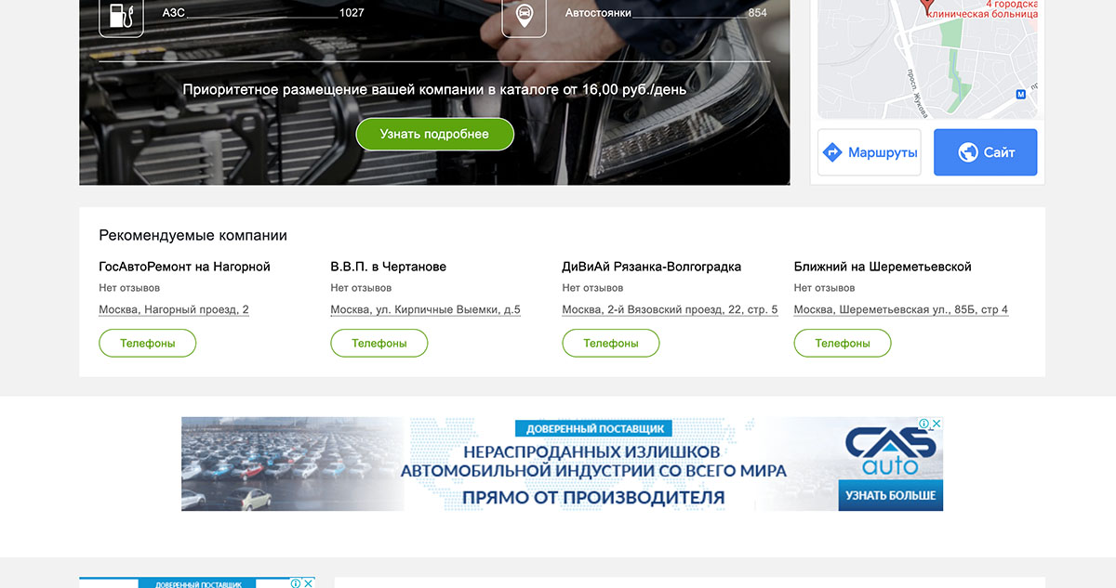Show Телефоны for В.В.П. в Чертанове
Image resolution: width=1116 pixels, height=588 pixels.
click(379, 343)
